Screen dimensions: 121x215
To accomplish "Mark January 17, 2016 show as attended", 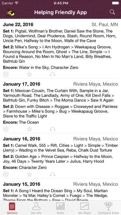I will [x=6, y=129].
